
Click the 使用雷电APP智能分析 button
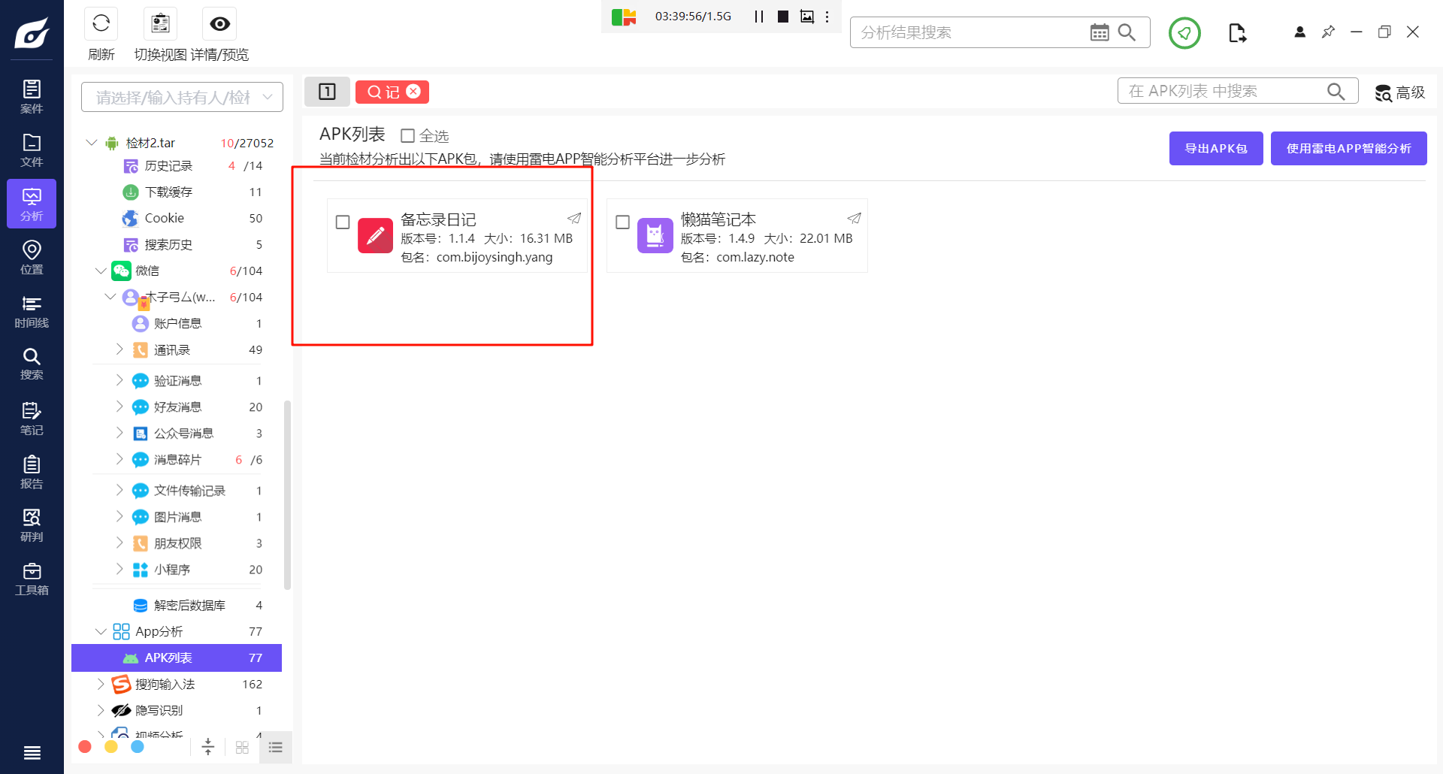1348,149
